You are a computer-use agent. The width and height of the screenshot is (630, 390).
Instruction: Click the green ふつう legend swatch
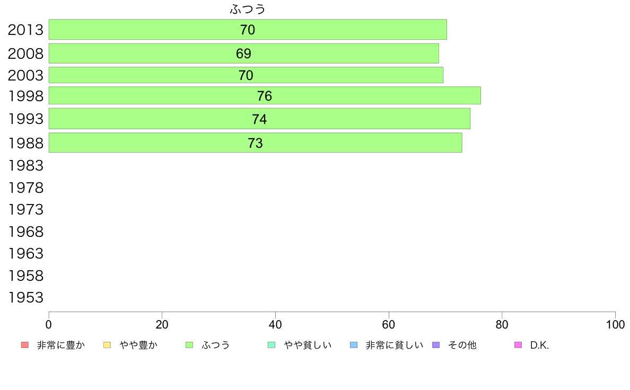189,345
